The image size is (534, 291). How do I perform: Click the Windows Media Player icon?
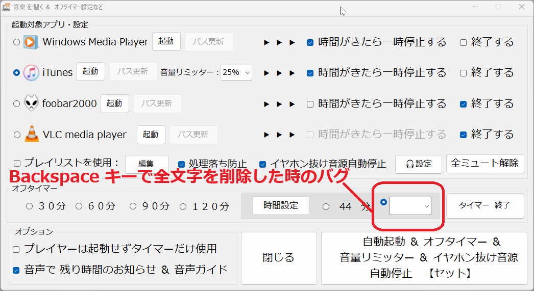[31, 42]
